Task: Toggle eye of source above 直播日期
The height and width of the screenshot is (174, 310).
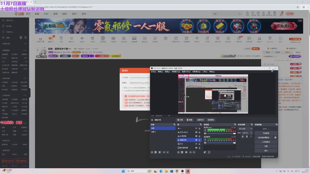Action: click(x=196, y=136)
